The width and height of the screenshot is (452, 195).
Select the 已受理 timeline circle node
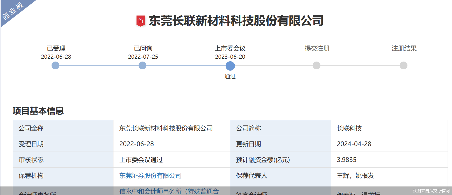click(55, 66)
